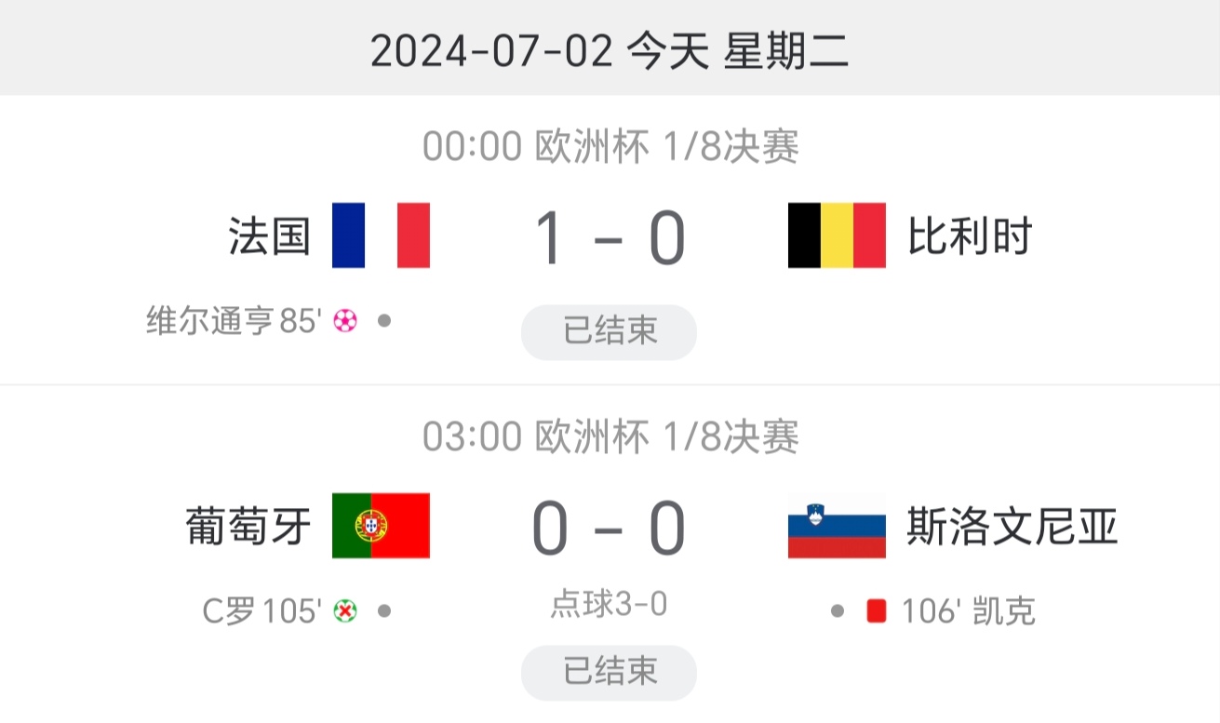Click the Portugal flag icon
This screenshot has height=723, width=1220.
(381, 526)
